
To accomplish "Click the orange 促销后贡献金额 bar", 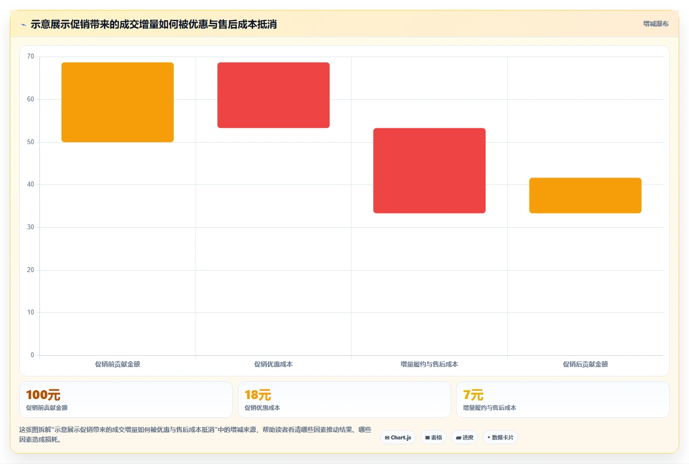I will click(x=585, y=195).
